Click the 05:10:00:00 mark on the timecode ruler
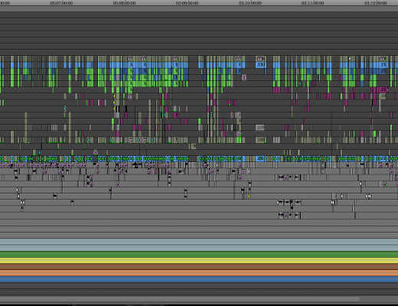Image resolution: width=398 pixels, height=306 pixels. pyautogui.click(x=250, y=3)
